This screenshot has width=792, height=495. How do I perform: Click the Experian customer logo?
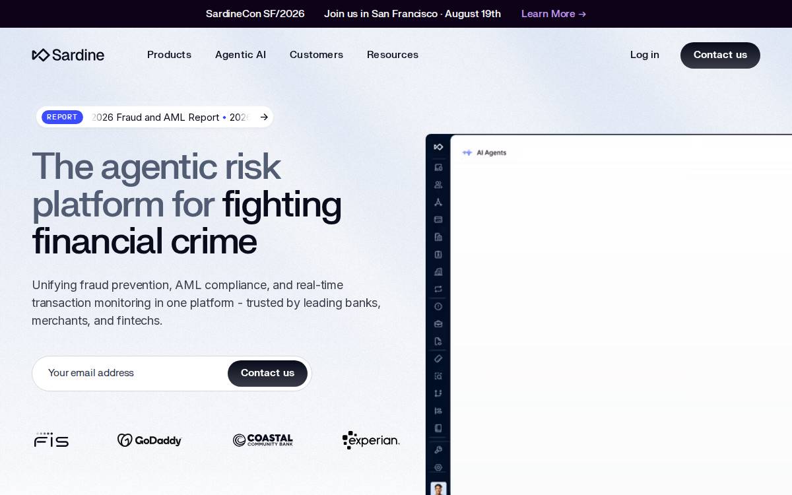tap(371, 440)
